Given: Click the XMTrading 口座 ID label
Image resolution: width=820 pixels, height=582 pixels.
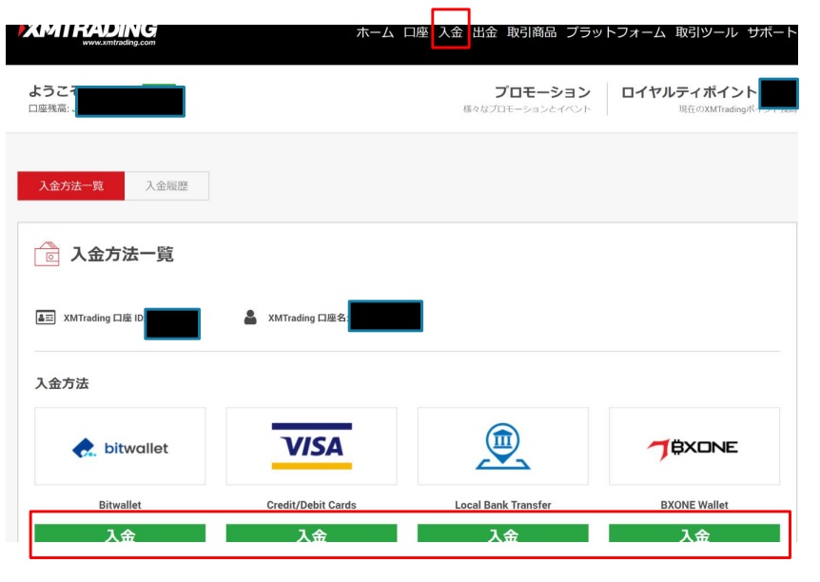Looking at the screenshot, I should pos(104,318).
